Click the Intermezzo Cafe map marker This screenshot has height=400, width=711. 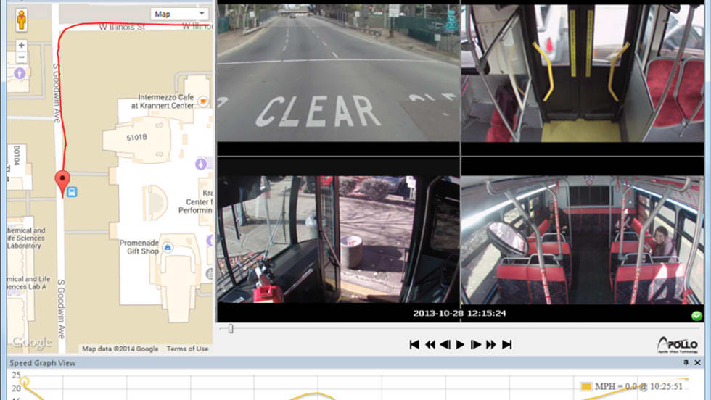tap(203, 100)
